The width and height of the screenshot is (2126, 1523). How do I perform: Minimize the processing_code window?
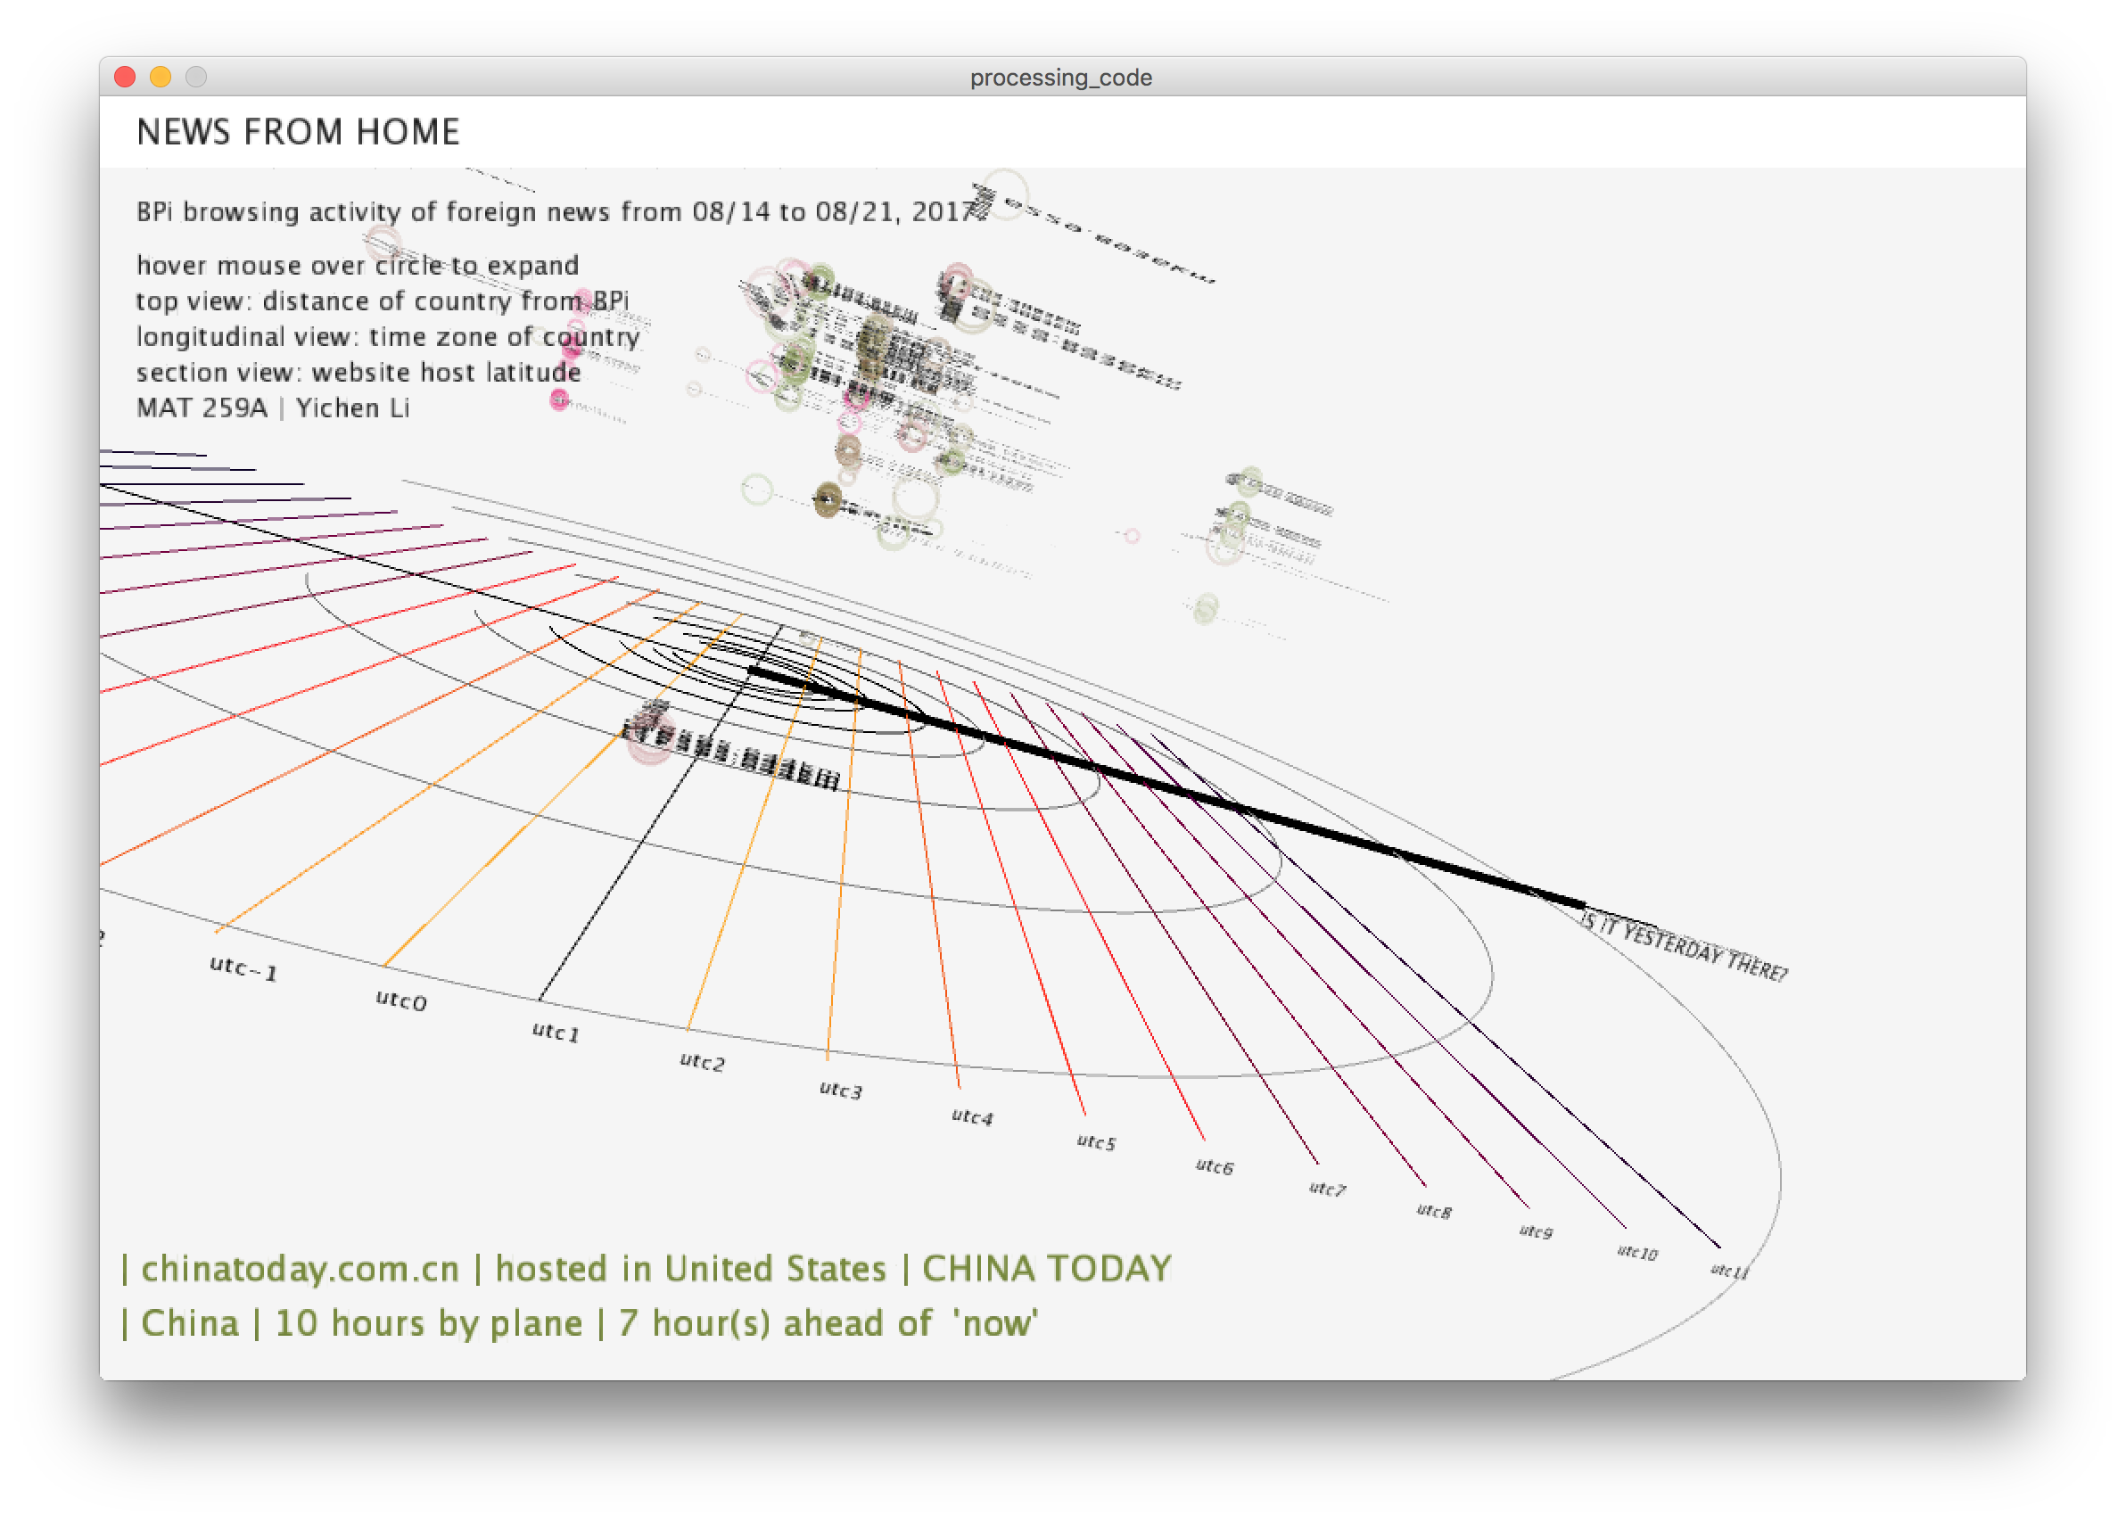[161, 77]
